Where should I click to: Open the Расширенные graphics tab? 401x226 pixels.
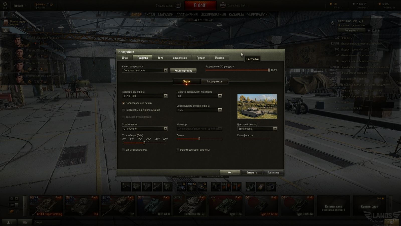tap(214, 81)
